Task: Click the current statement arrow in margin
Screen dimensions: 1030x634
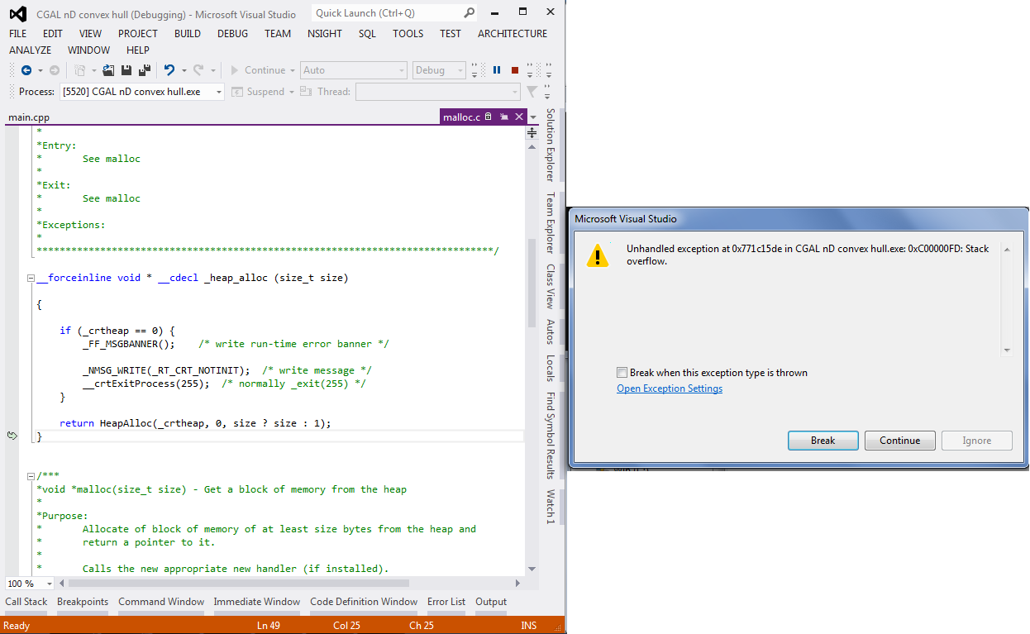Action: coord(12,435)
